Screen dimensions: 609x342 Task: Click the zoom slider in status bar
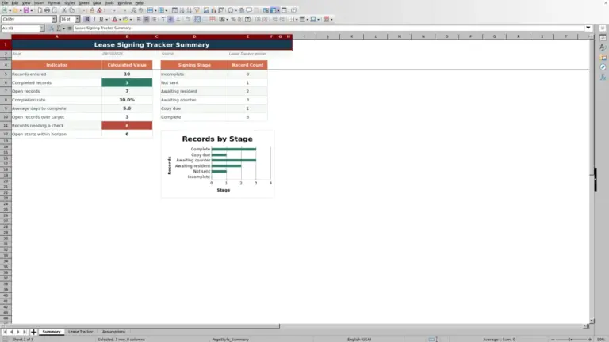(x=571, y=340)
